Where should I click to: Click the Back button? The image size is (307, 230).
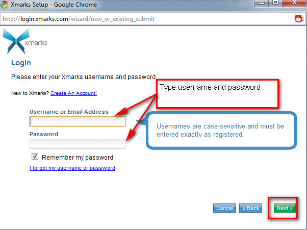tap(250, 208)
